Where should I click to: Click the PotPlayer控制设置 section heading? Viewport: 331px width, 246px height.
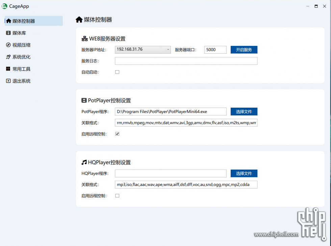tap(109, 101)
